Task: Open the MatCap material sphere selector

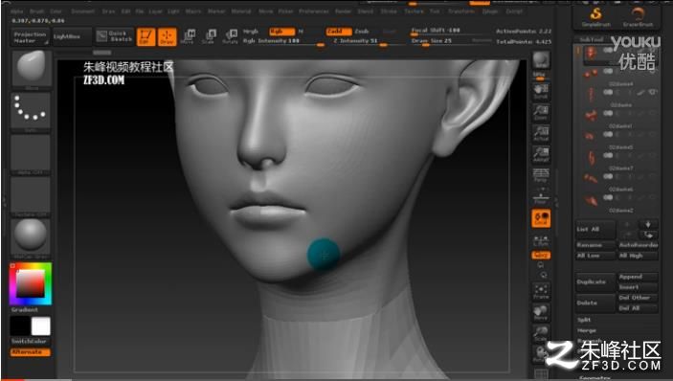Action: (x=31, y=237)
